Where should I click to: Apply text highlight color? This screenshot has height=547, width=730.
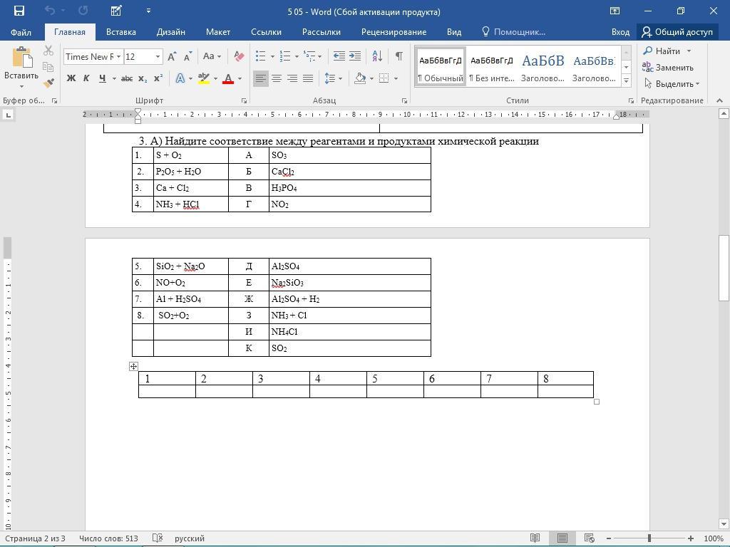point(204,78)
